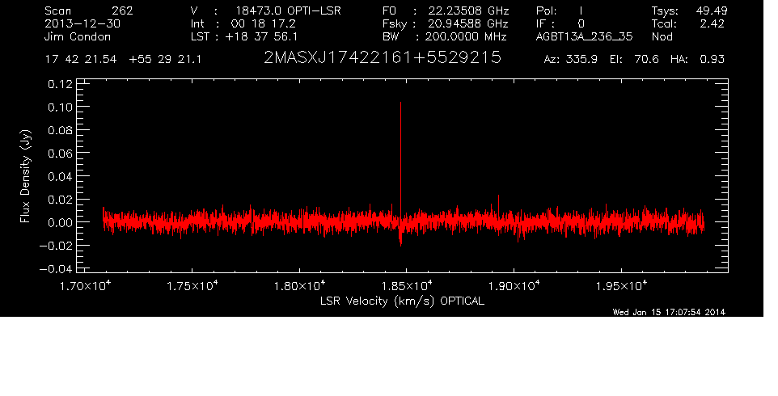Click the El: 70.6 readout
The height and width of the screenshot is (396, 778).
pyautogui.click(x=634, y=60)
